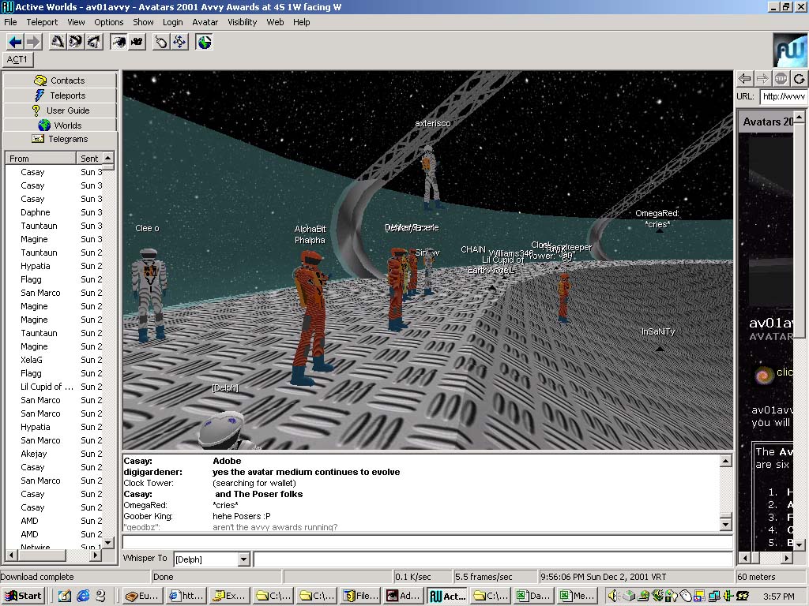Click the blue back arrow in toolbar
809x606 pixels.
(15, 41)
